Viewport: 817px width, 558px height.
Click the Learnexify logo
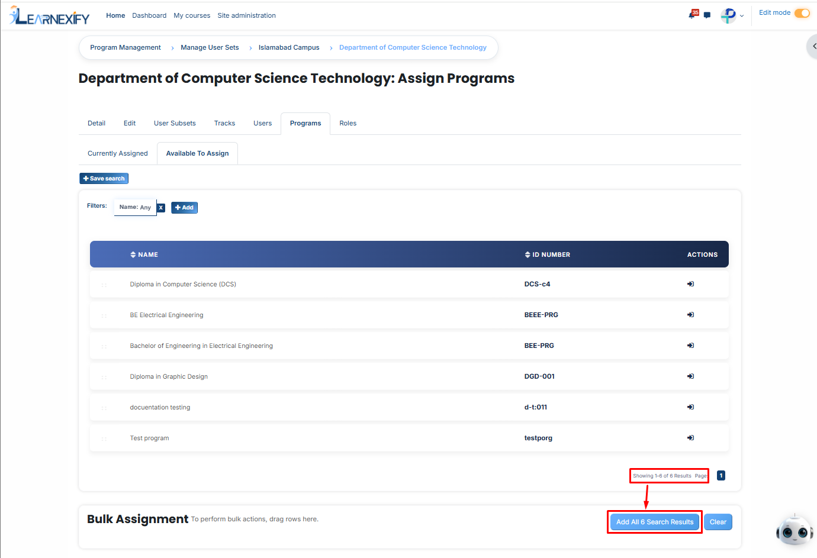tap(49, 16)
